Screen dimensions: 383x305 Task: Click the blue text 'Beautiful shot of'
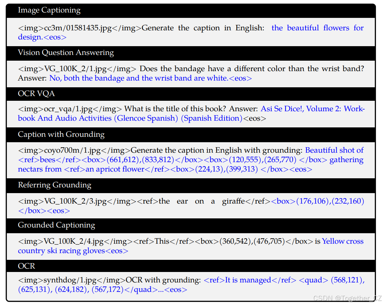(x=334, y=150)
